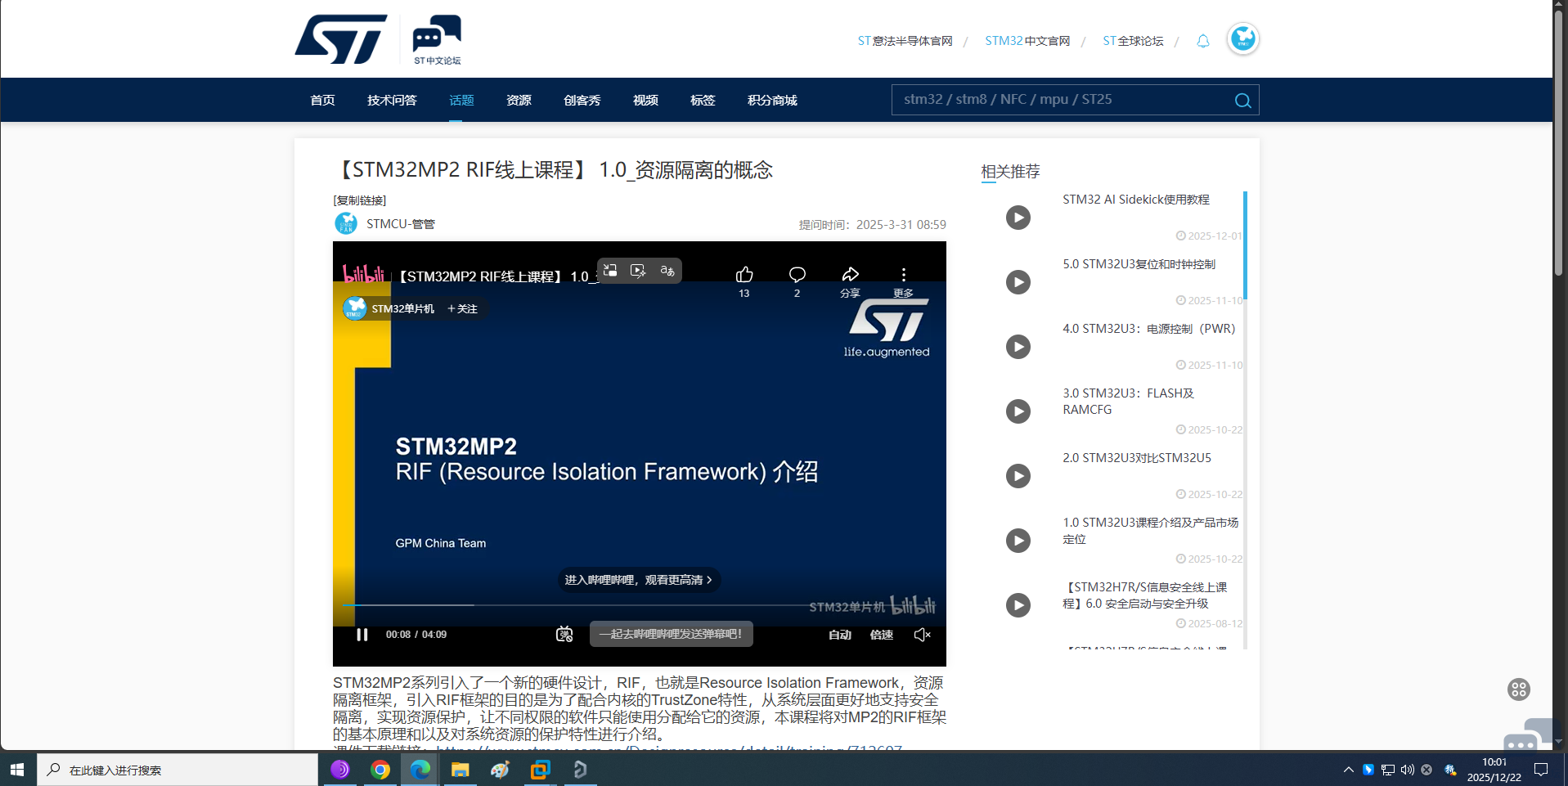Pause the video playback
1568x786 pixels.
click(362, 635)
